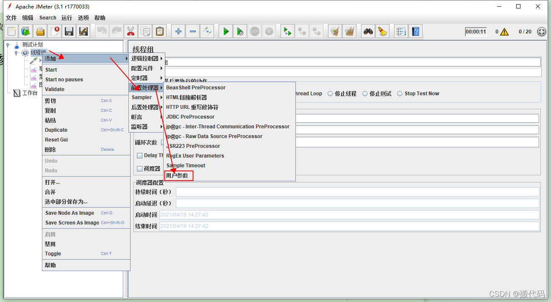Viewport: 551px width, 302px height.
Task: Click the Search binoculars icon
Action: [368, 31]
